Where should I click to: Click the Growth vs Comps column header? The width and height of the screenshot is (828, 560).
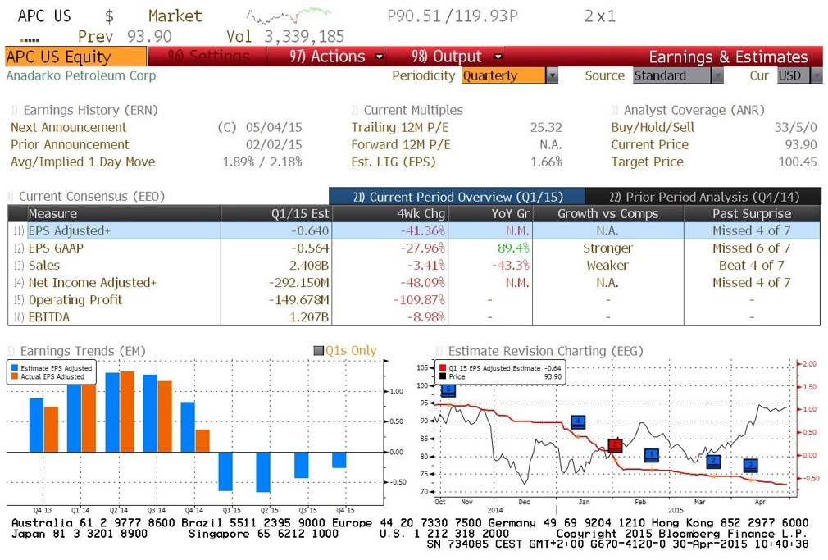[x=607, y=213]
